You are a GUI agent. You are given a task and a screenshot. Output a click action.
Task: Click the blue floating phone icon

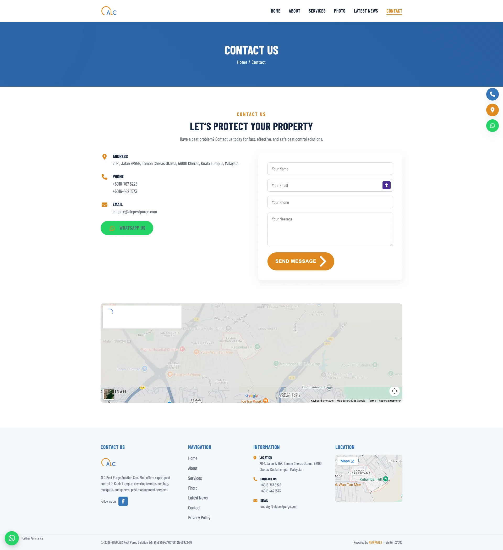tap(492, 95)
